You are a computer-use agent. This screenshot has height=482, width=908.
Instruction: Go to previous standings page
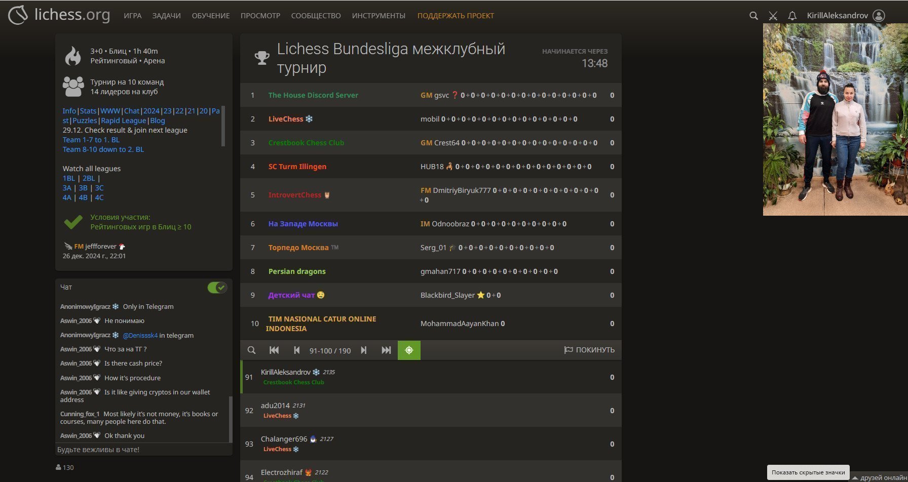(x=297, y=350)
